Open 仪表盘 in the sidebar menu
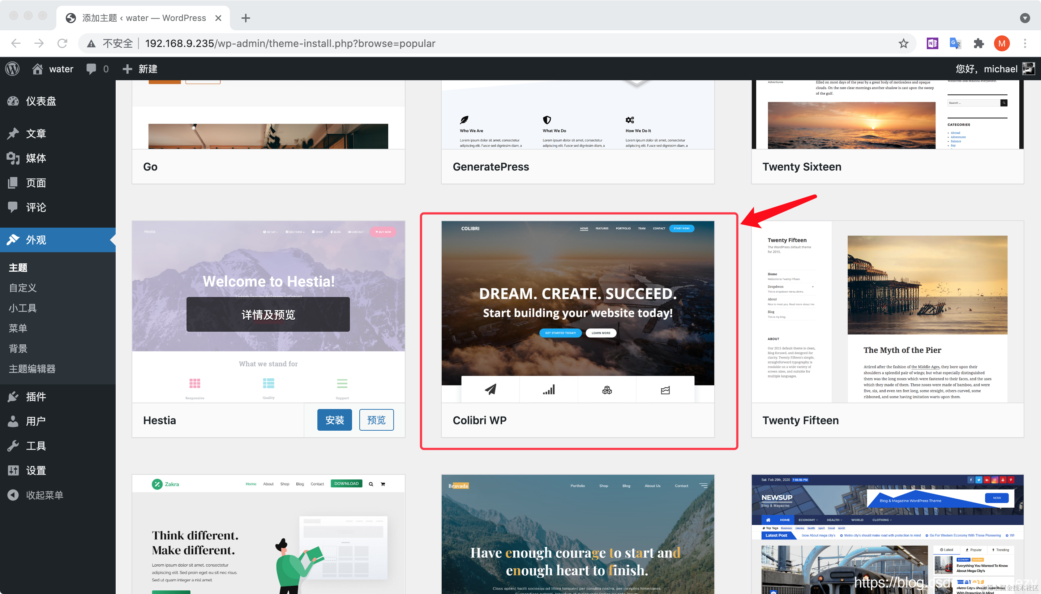 41,101
